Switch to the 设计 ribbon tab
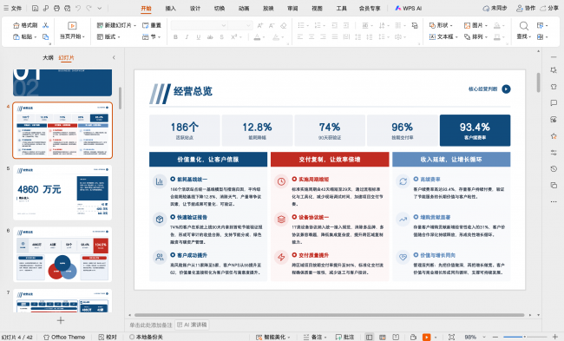 pos(195,8)
